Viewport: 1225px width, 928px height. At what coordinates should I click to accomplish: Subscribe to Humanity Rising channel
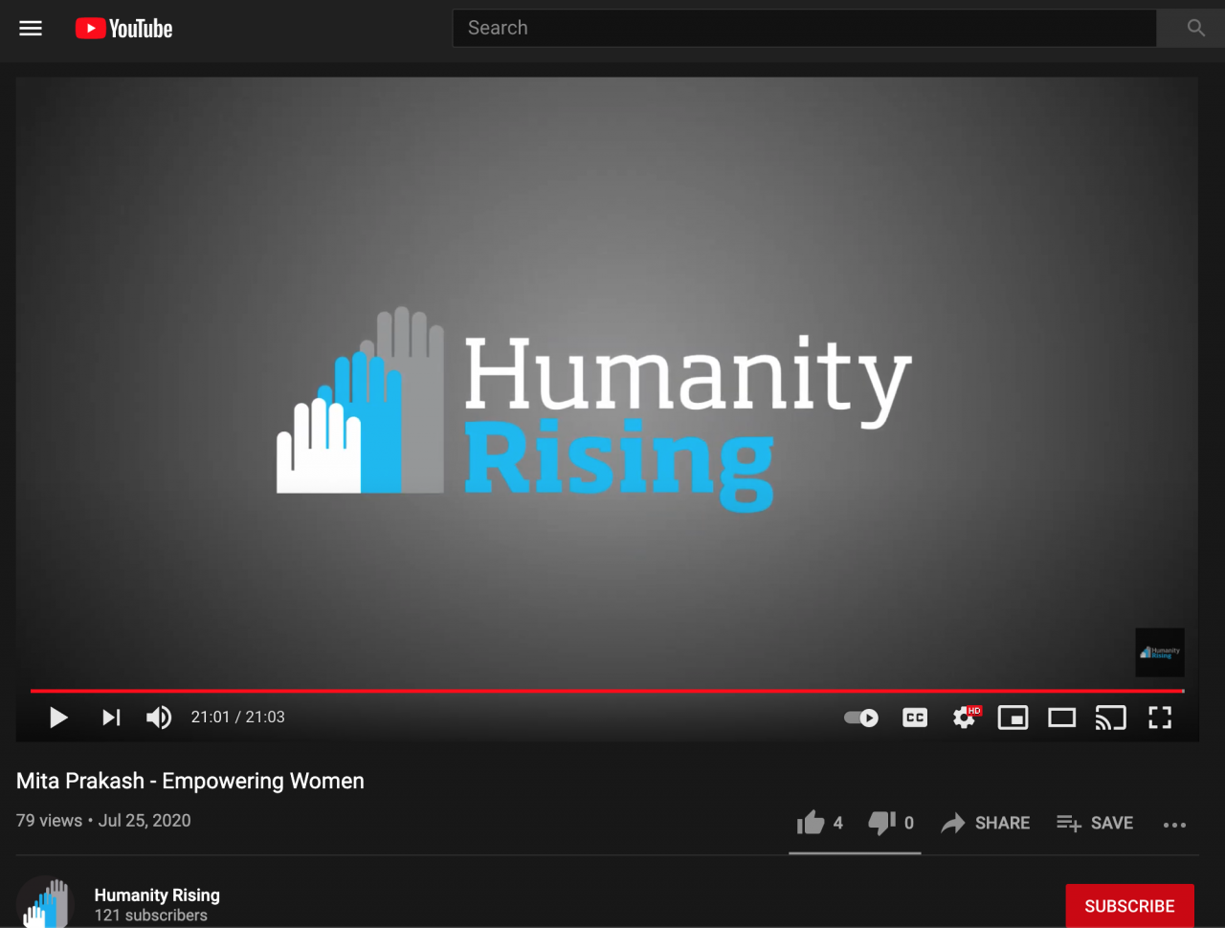(x=1129, y=906)
